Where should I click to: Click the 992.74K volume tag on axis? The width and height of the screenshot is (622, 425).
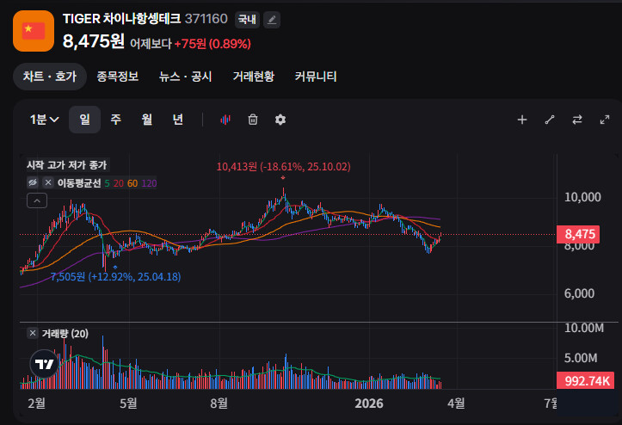point(586,380)
